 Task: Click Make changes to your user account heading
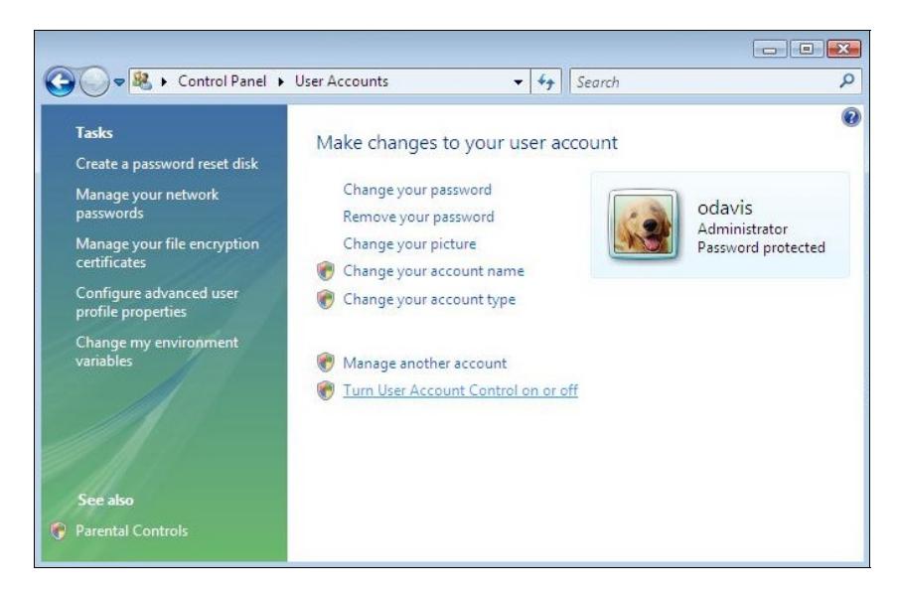(x=467, y=143)
